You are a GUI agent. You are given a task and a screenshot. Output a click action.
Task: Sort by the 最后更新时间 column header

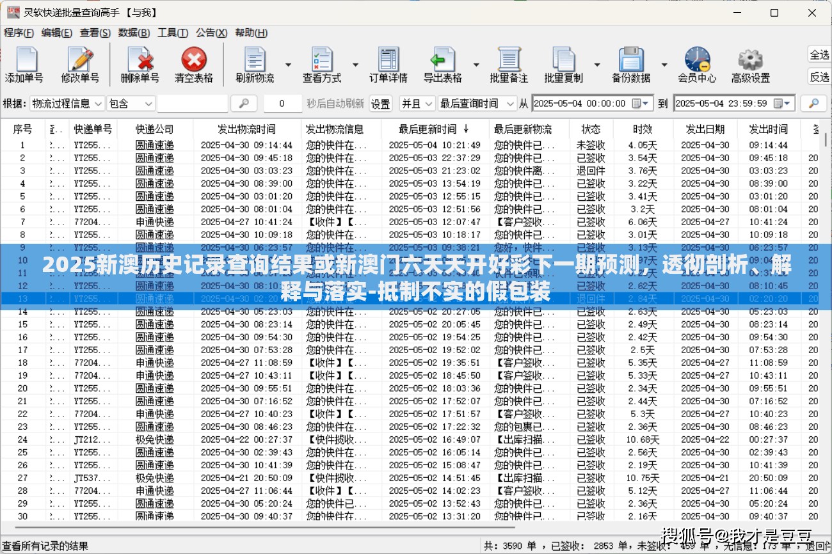tap(435, 129)
